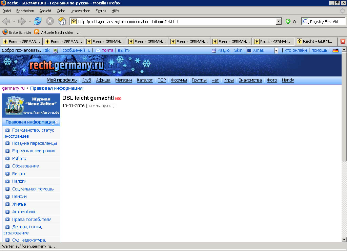
Task: Click the RSS feed icon for Aktuelle Nachrichten
Action: (x=37, y=32)
